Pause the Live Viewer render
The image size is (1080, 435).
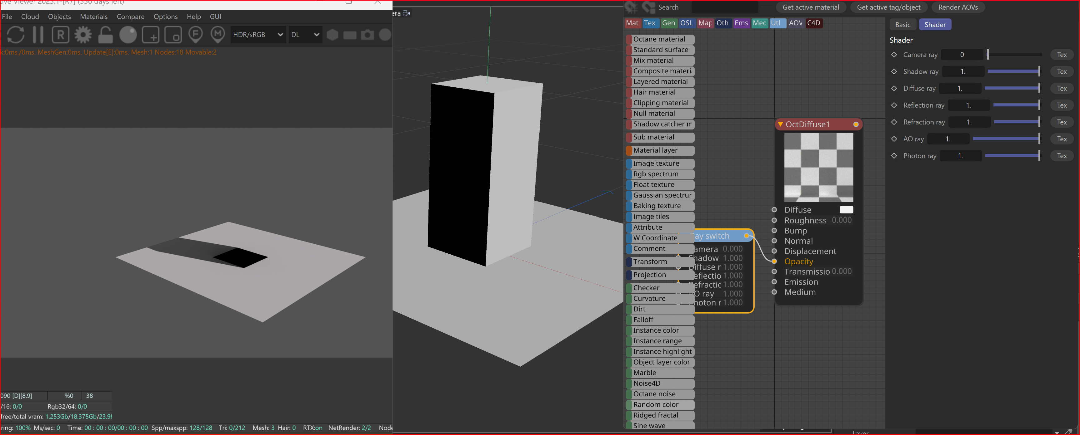tap(38, 35)
